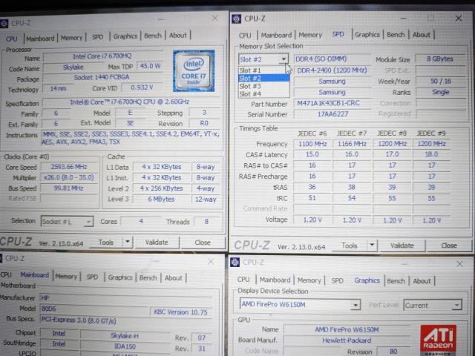
Task: Click Tools button in SPD window
Action: (x=350, y=245)
